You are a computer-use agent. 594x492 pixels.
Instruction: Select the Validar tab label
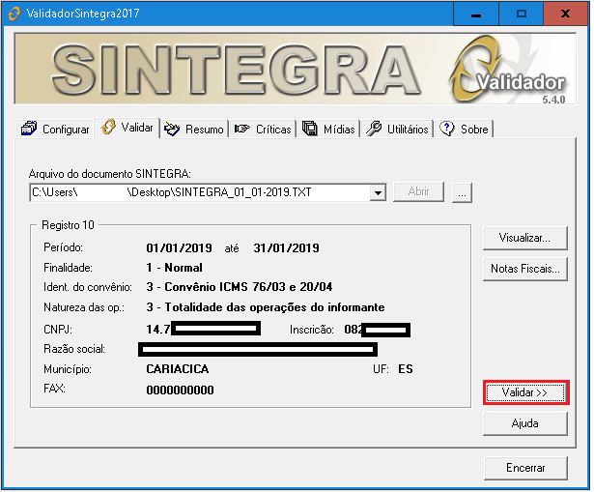coord(137,128)
